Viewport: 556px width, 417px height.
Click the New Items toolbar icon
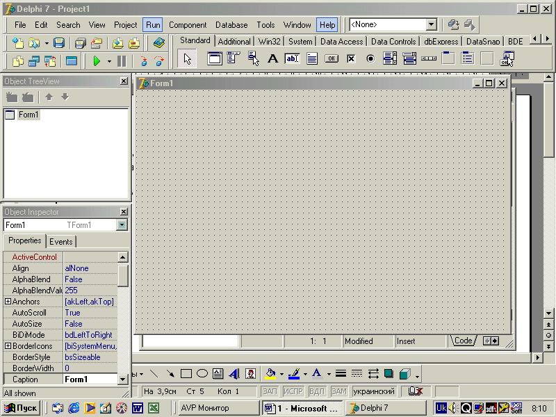17,43
